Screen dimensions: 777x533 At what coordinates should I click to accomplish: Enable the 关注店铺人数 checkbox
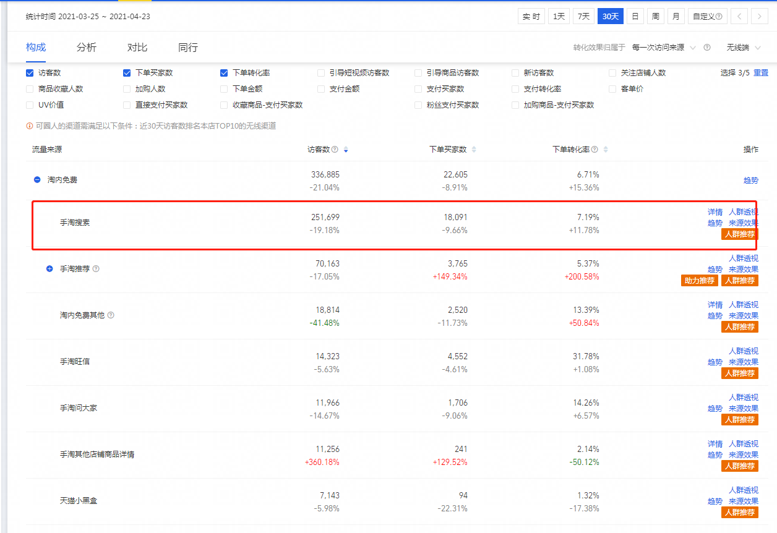612,73
